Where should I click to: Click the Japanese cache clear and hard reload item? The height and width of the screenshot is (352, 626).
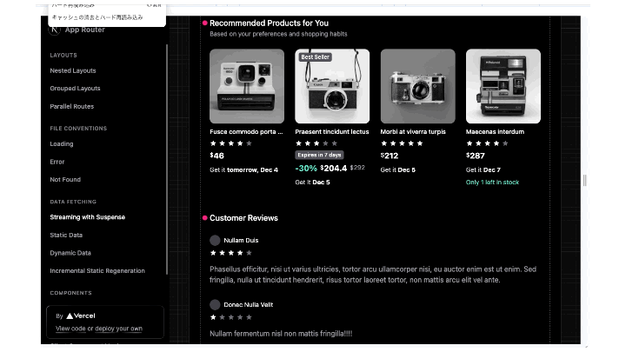point(97,17)
